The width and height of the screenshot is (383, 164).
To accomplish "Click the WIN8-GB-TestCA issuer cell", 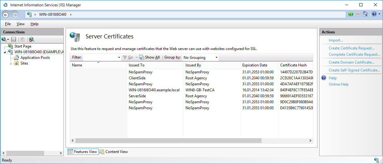I will pyautogui.click(x=200, y=90).
